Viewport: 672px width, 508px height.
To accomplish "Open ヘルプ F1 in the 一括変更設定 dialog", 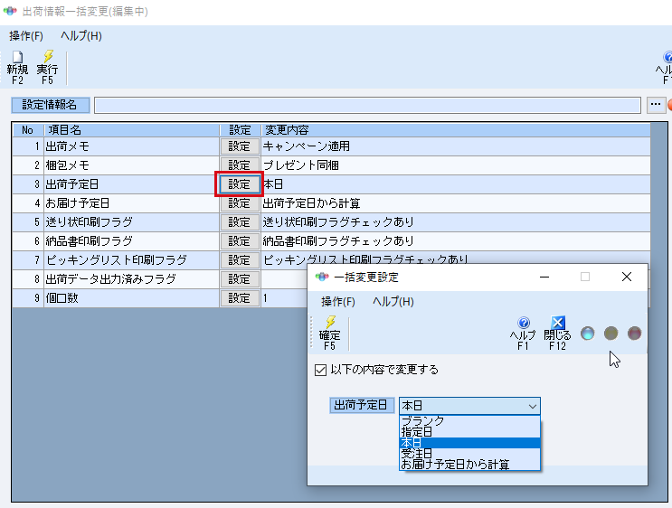I will click(523, 334).
